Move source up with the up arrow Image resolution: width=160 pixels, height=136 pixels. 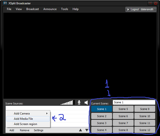coord(80,130)
